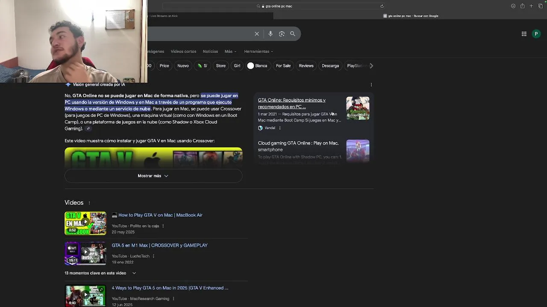Click the magnifier search submit icon
The image size is (547, 307).
click(x=293, y=34)
